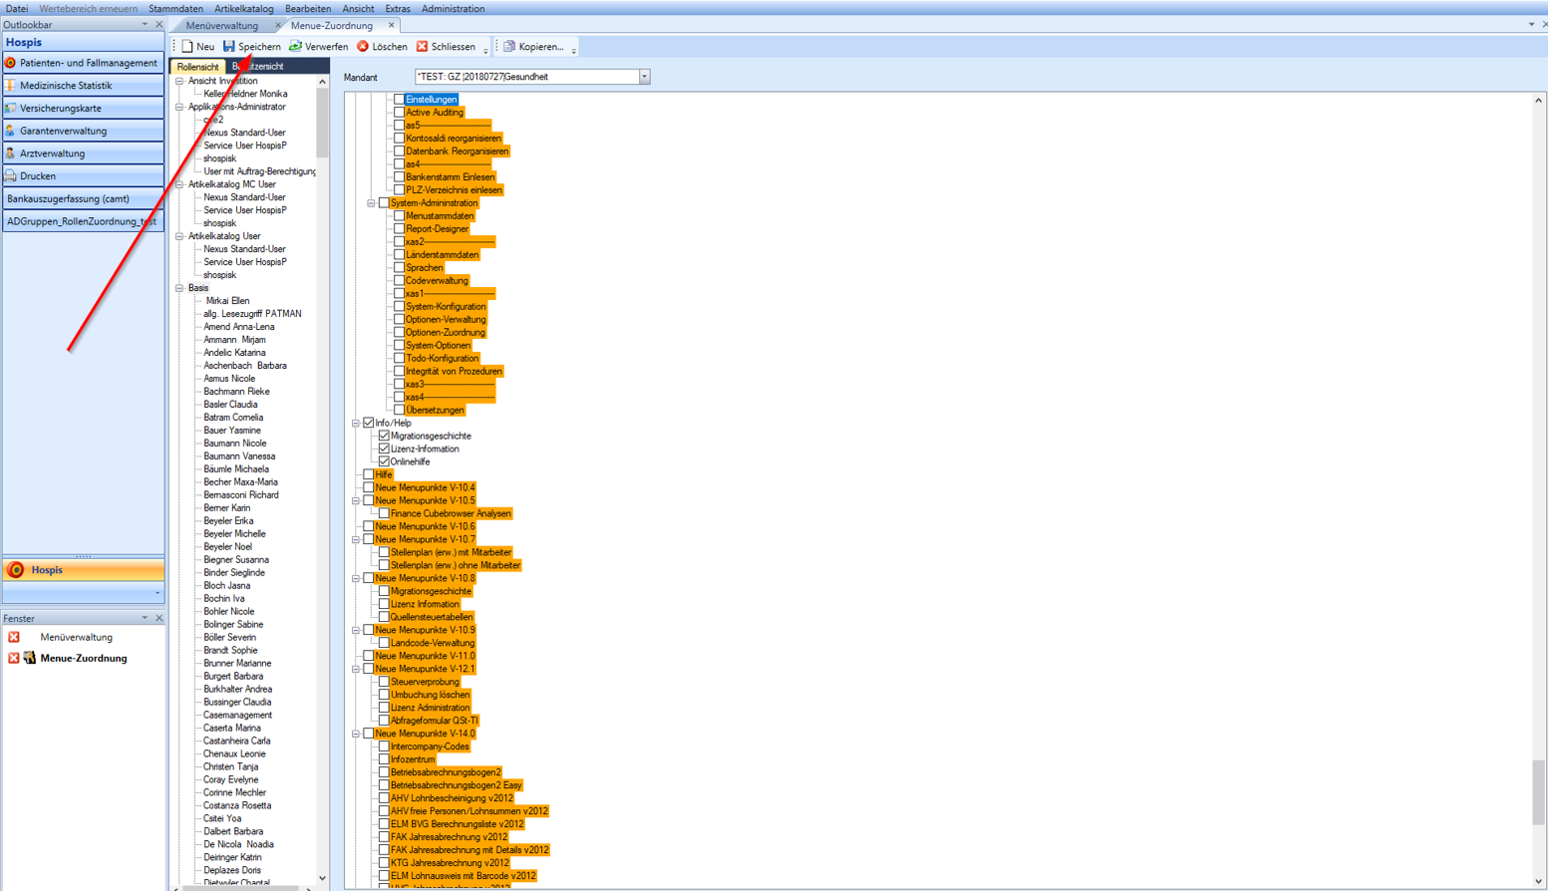Click the Löschen delete icon
1548x891 pixels.
click(363, 47)
